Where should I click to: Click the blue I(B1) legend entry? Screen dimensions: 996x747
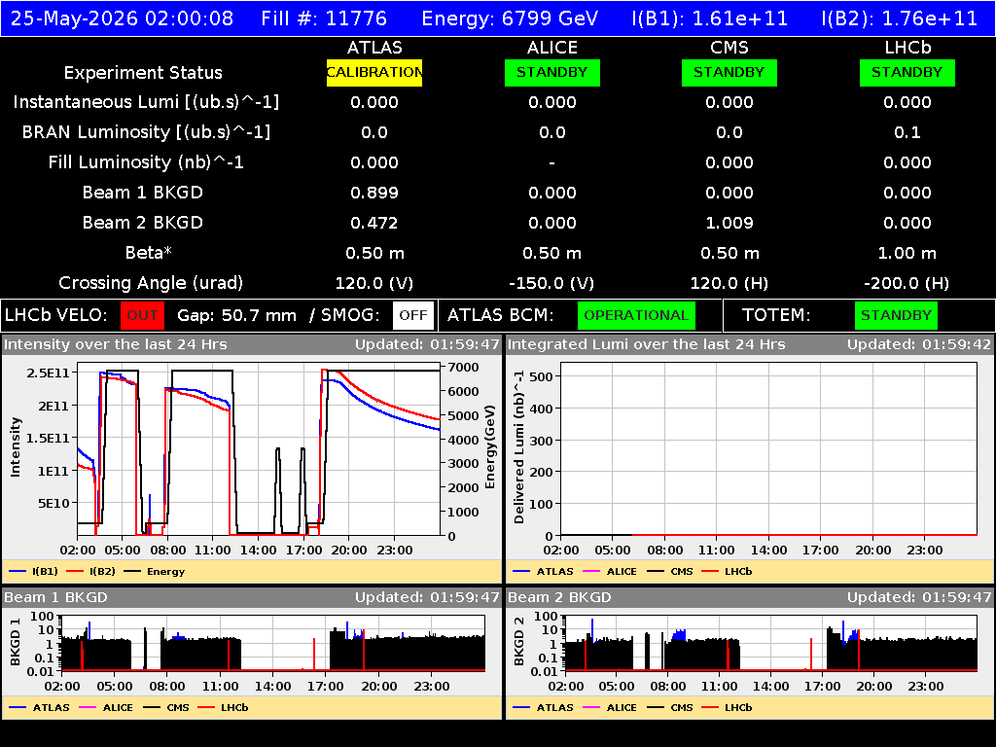click(x=34, y=571)
